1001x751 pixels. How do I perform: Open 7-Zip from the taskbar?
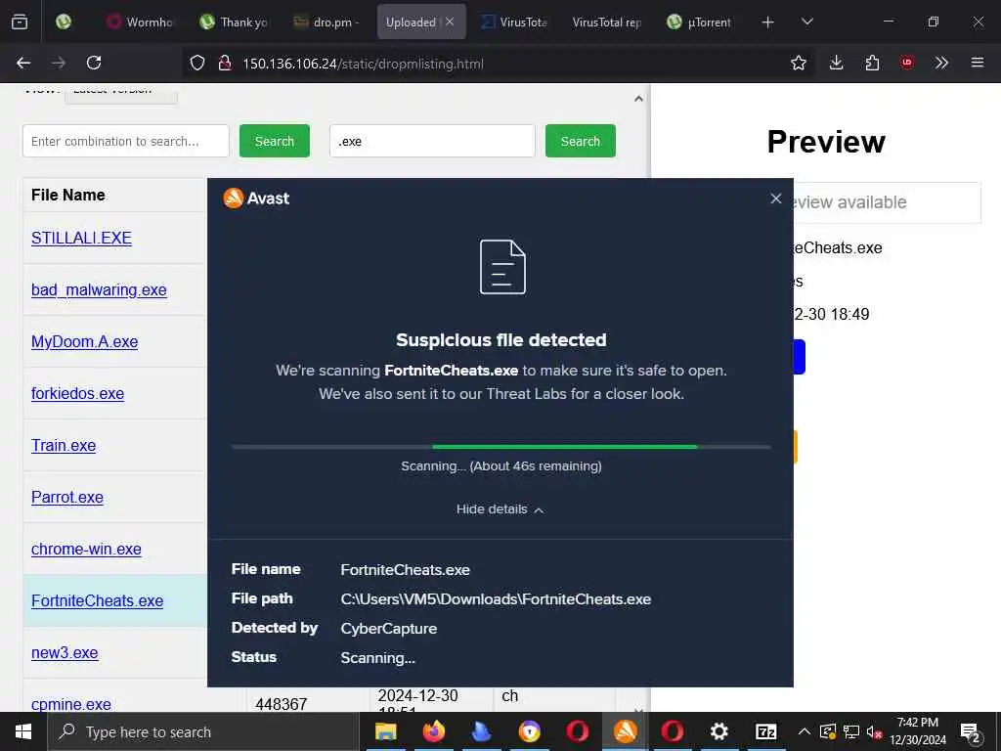tap(766, 731)
